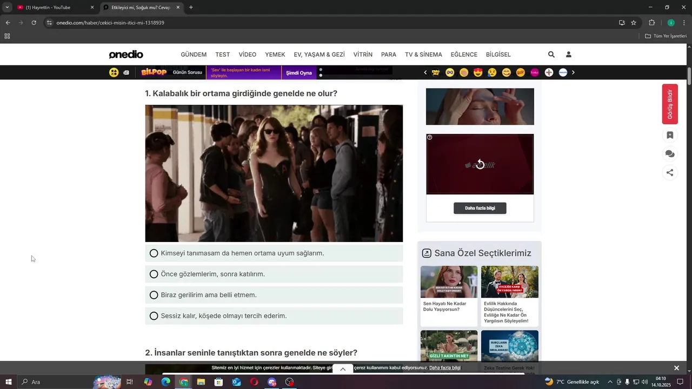
Task: Click the face ad thumbnail in the sidebar
Action: point(480,106)
